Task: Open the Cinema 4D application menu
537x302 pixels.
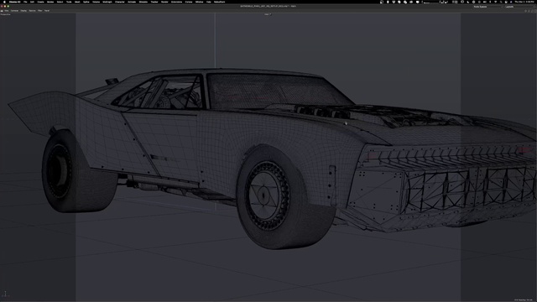Action: tap(15, 2)
